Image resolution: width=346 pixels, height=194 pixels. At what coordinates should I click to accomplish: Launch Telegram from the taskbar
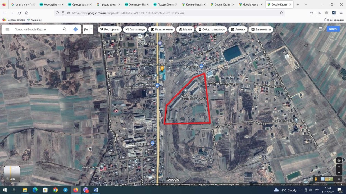click(65, 190)
